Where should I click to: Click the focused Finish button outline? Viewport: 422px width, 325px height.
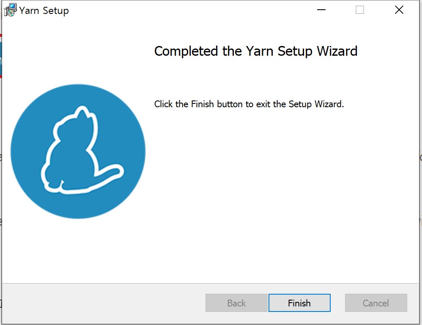(x=299, y=303)
